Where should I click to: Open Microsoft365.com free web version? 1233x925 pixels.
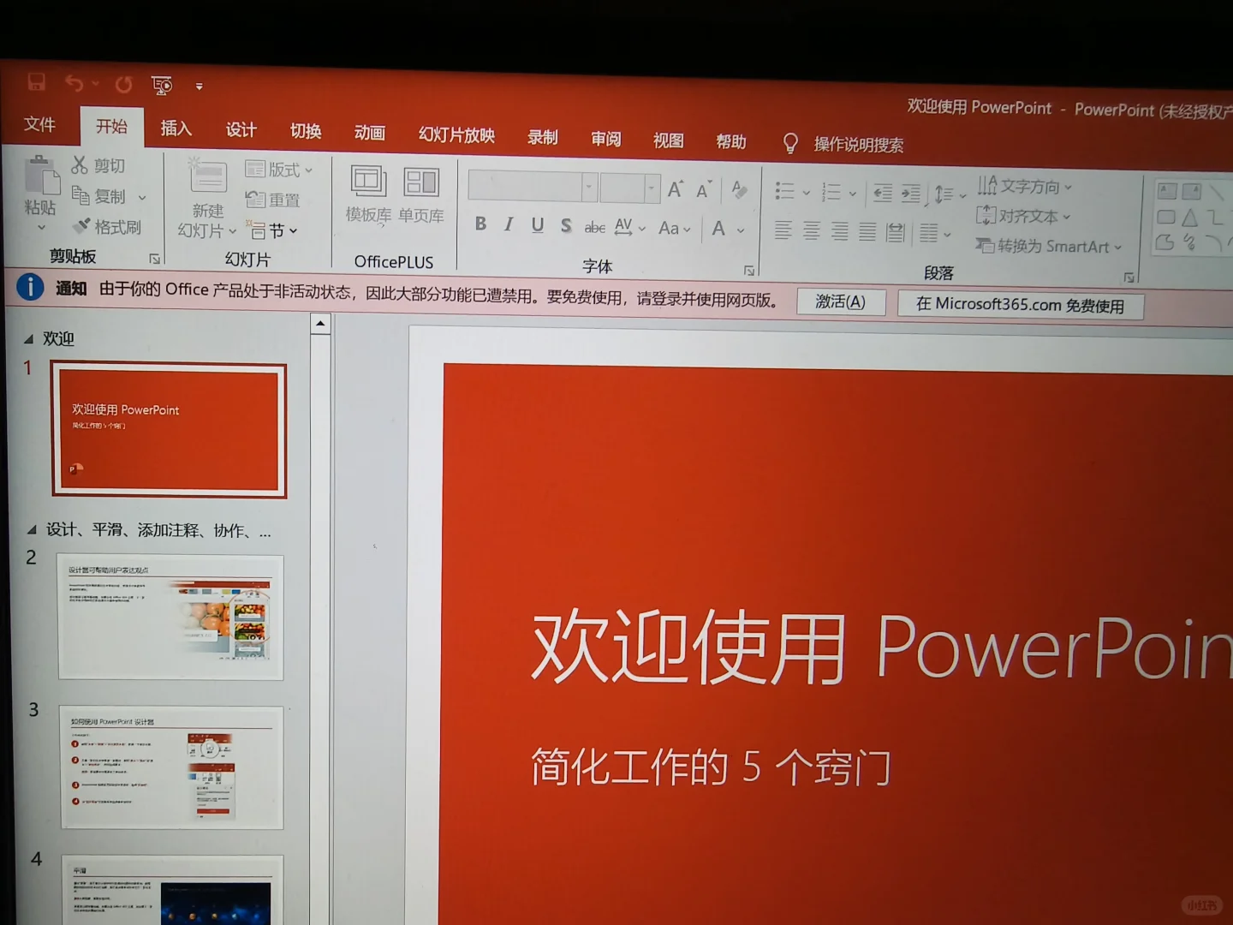point(1021,305)
